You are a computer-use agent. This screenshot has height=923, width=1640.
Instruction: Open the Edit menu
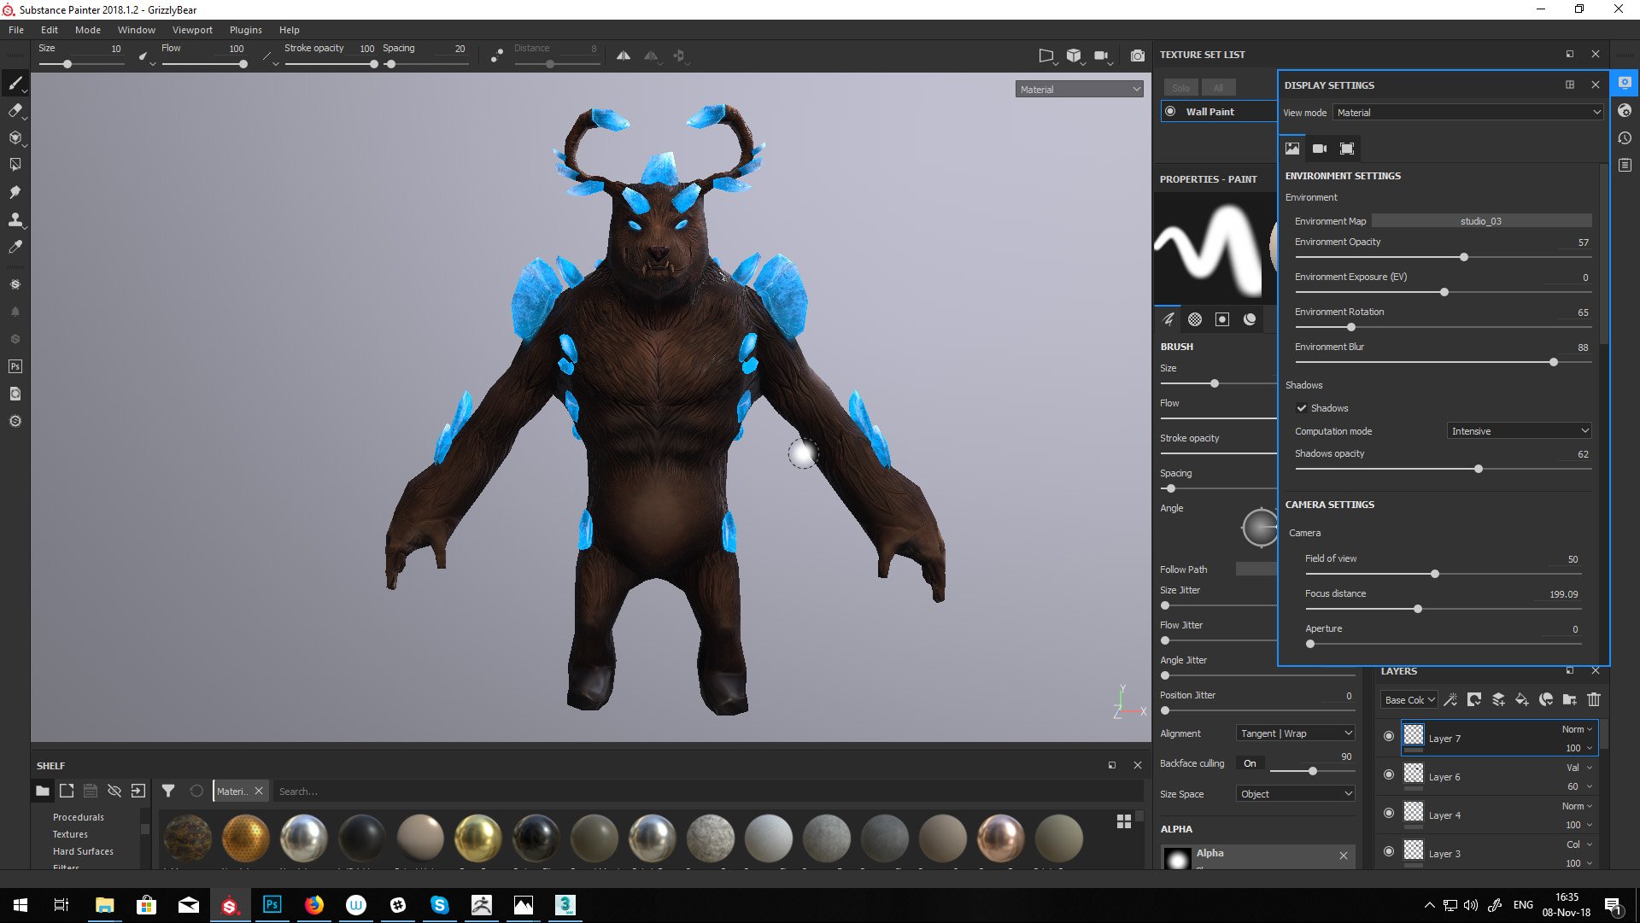click(x=50, y=30)
